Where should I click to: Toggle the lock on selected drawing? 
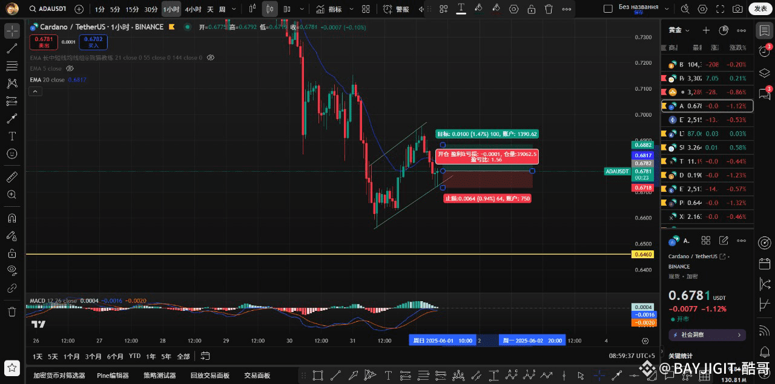[531, 9]
